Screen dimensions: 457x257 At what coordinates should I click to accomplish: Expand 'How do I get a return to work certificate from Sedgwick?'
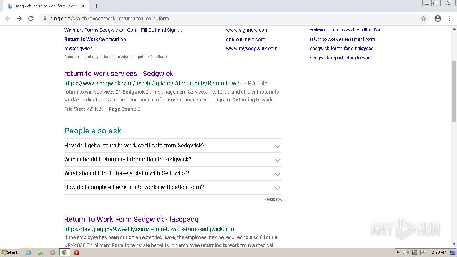[173, 146]
